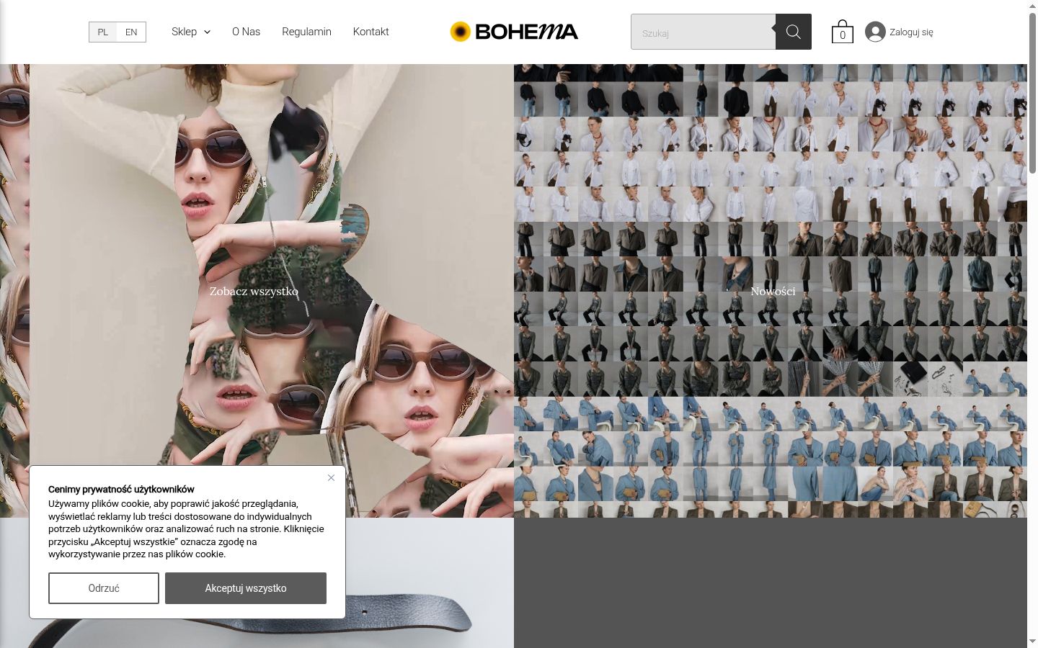This screenshot has height=648, width=1038.
Task: Open the Zobacz wszystko banner link
Action: [254, 291]
